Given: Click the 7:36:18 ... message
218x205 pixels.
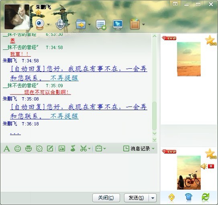Looking at the screenshot, I should point(15,133).
